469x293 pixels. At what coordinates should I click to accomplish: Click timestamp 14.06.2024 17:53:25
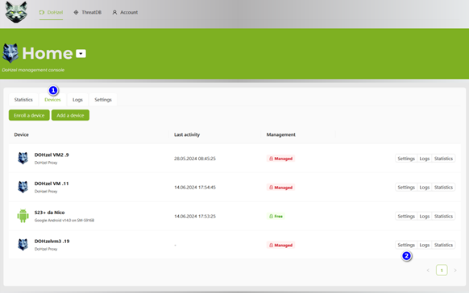pyautogui.click(x=195, y=217)
